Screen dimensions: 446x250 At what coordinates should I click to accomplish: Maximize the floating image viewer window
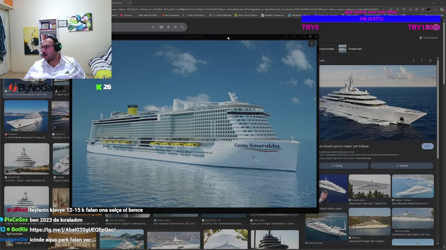310,36
